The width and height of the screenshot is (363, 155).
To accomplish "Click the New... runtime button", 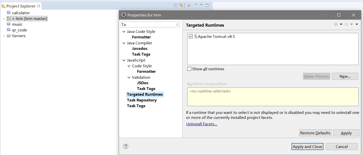I will click(345, 76).
